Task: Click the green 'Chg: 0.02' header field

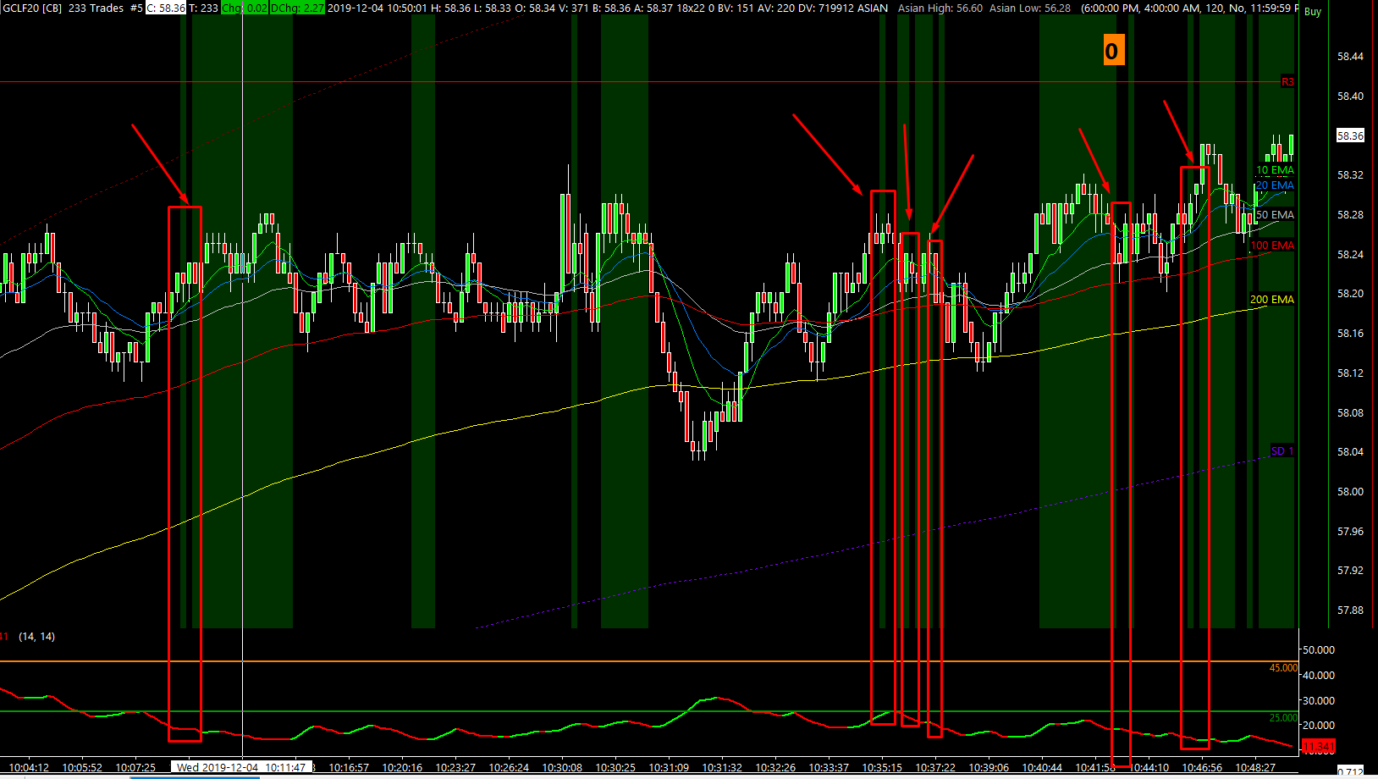Action: 244,8
